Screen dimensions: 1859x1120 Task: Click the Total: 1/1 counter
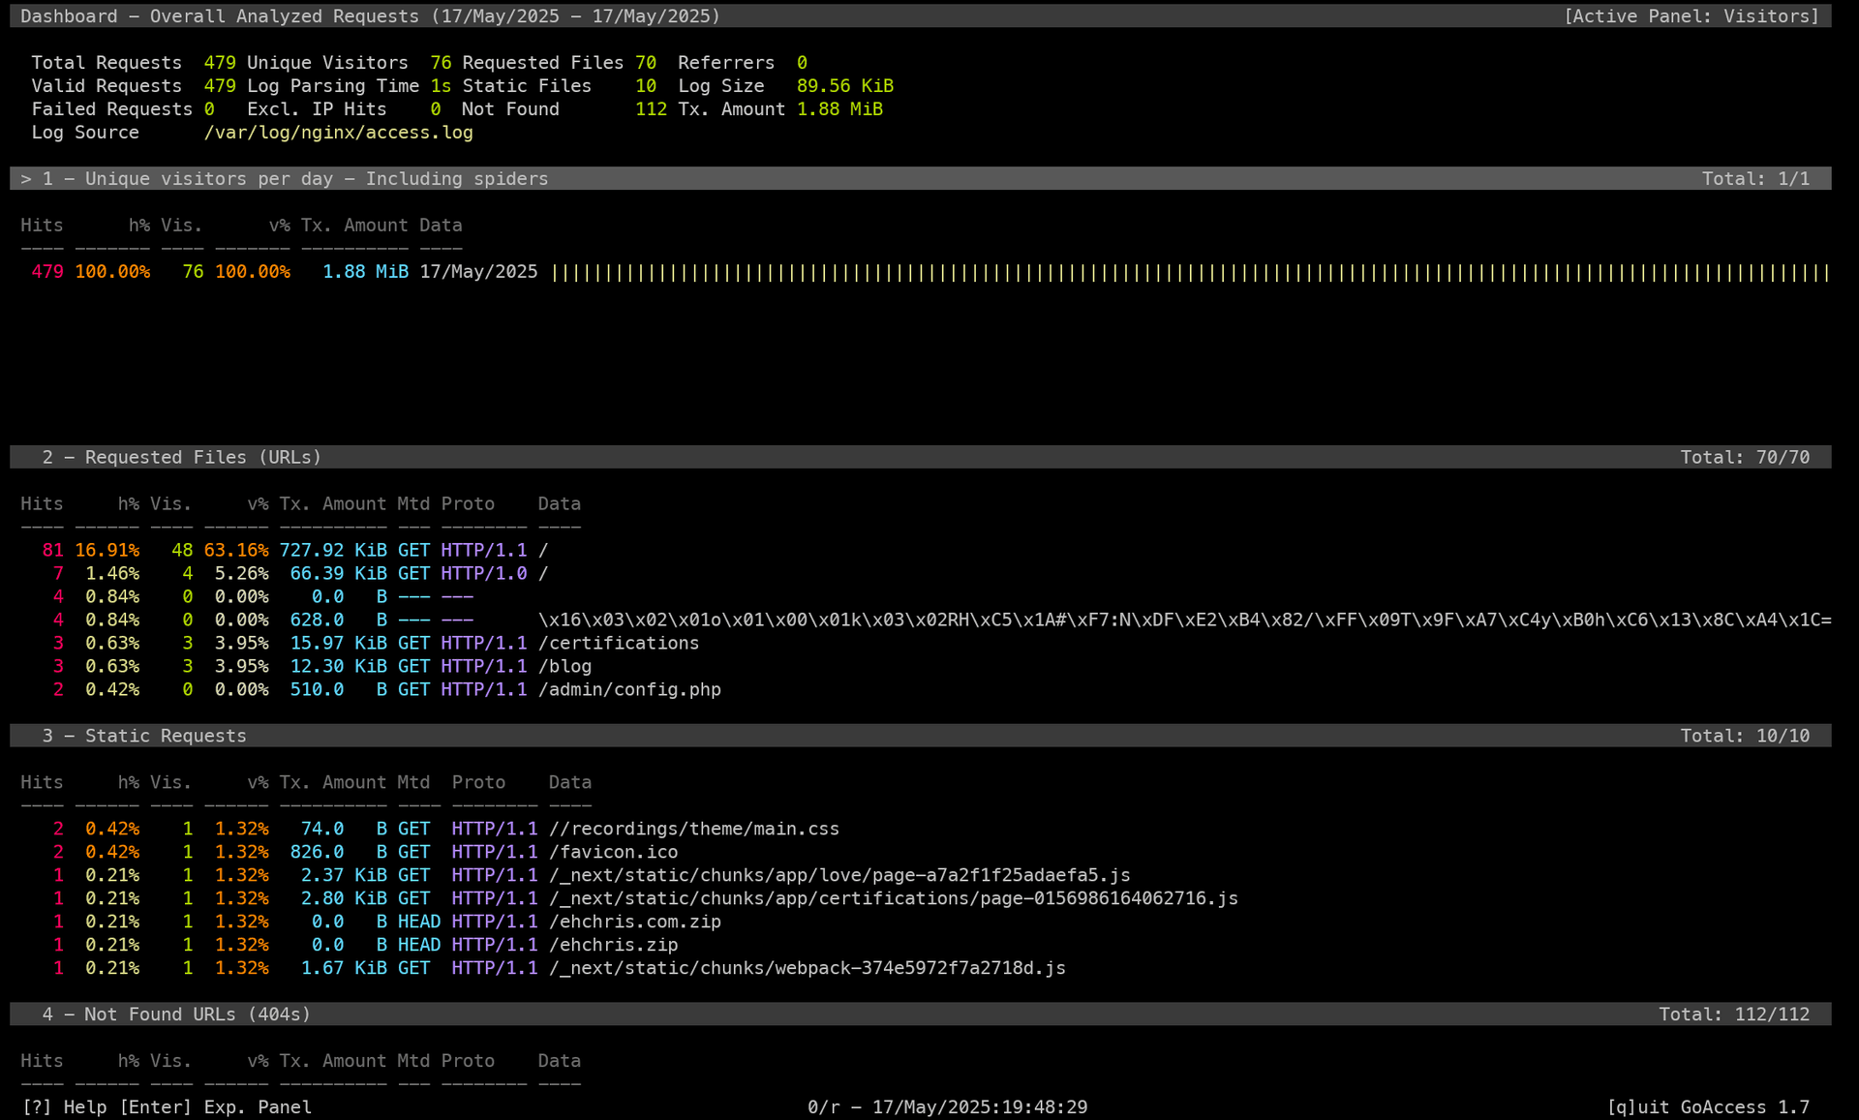point(1755,178)
